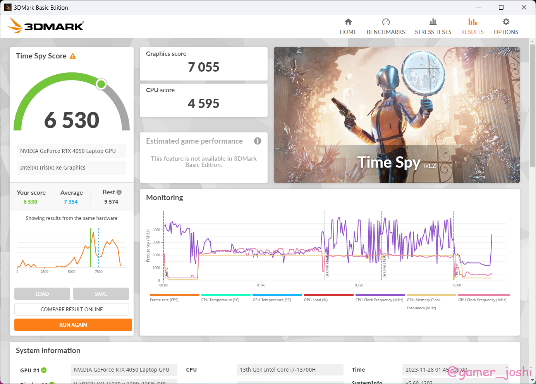Screen dimensions: 536x384
Task: Click the Graphics score value 7 055
Action: [x=204, y=67]
